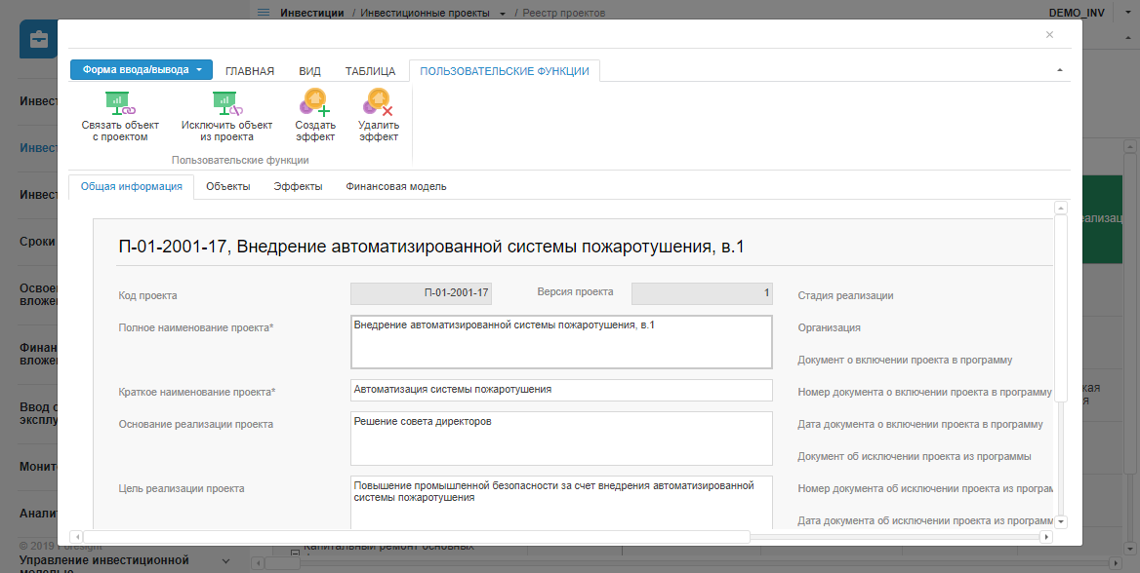Click the Краткое наименование проекта field
This screenshot has width=1140, height=573.
(x=561, y=390)
